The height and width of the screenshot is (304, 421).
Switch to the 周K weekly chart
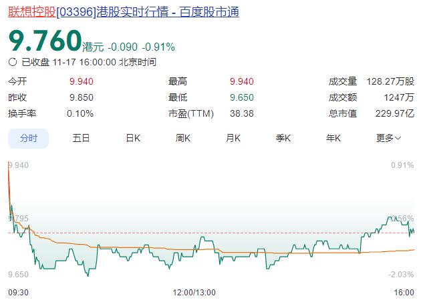point(183,138)
